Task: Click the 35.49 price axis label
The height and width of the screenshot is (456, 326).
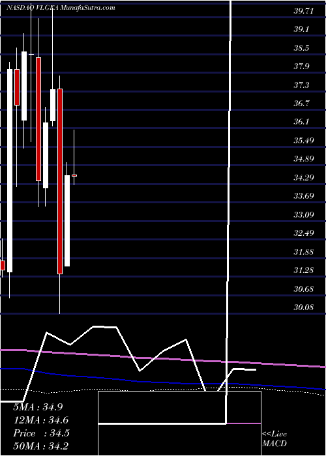Action: (303, 141)
